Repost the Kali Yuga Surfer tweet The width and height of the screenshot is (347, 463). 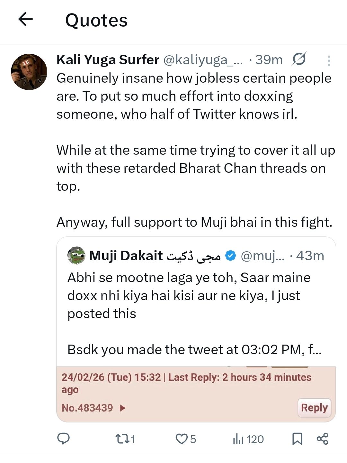pyautogui.click(x=125, y=439)
